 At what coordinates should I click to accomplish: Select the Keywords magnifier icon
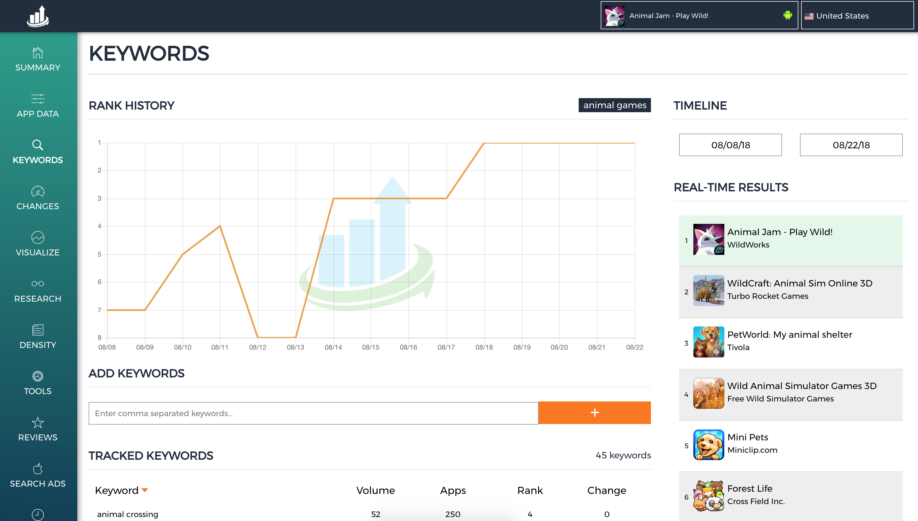tap(38, 145)
